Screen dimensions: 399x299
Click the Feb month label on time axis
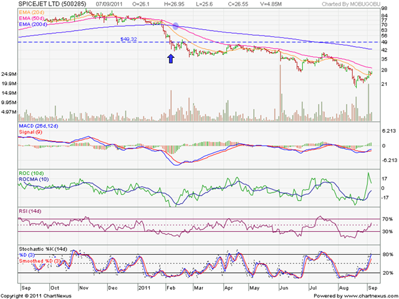[171, 288]
